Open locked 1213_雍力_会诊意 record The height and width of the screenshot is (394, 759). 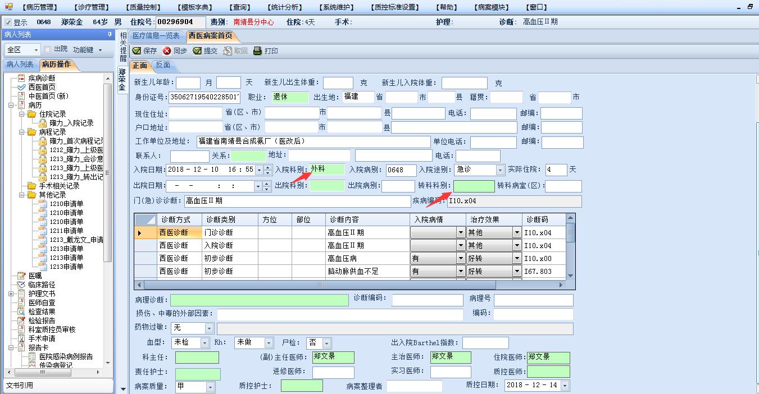point(76,159)
